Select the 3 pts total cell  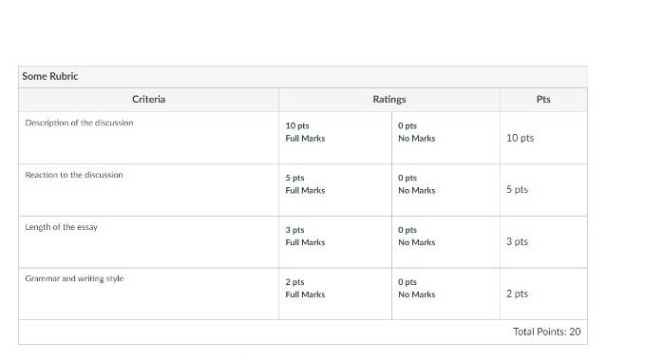(x=517, y=241)
